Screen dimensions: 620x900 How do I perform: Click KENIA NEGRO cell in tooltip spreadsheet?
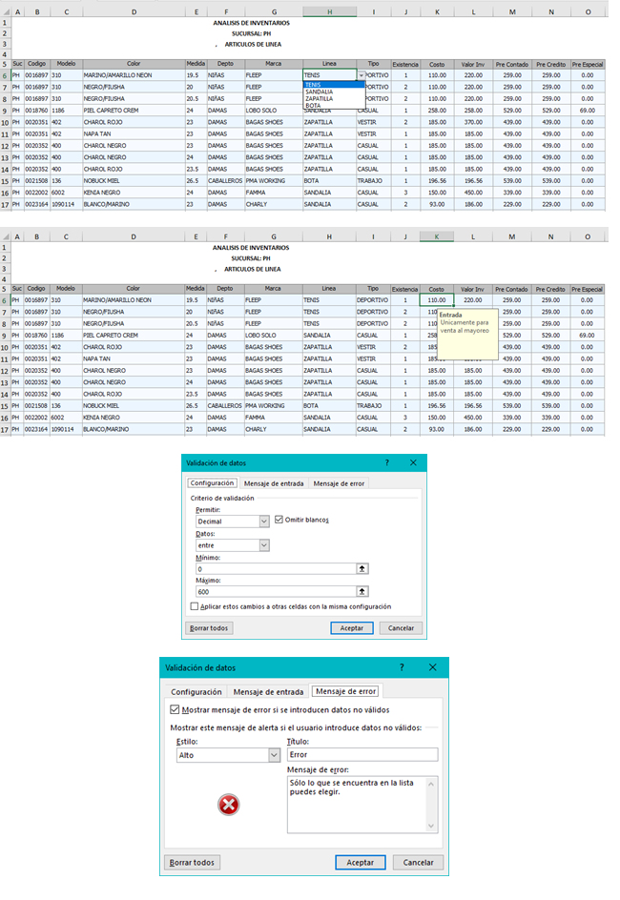pyautogui.click(x=134, y=418)
